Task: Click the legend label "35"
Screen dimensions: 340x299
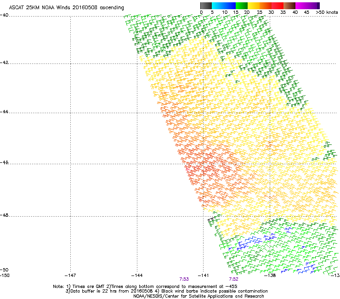Action: click(x=283, y=12)
